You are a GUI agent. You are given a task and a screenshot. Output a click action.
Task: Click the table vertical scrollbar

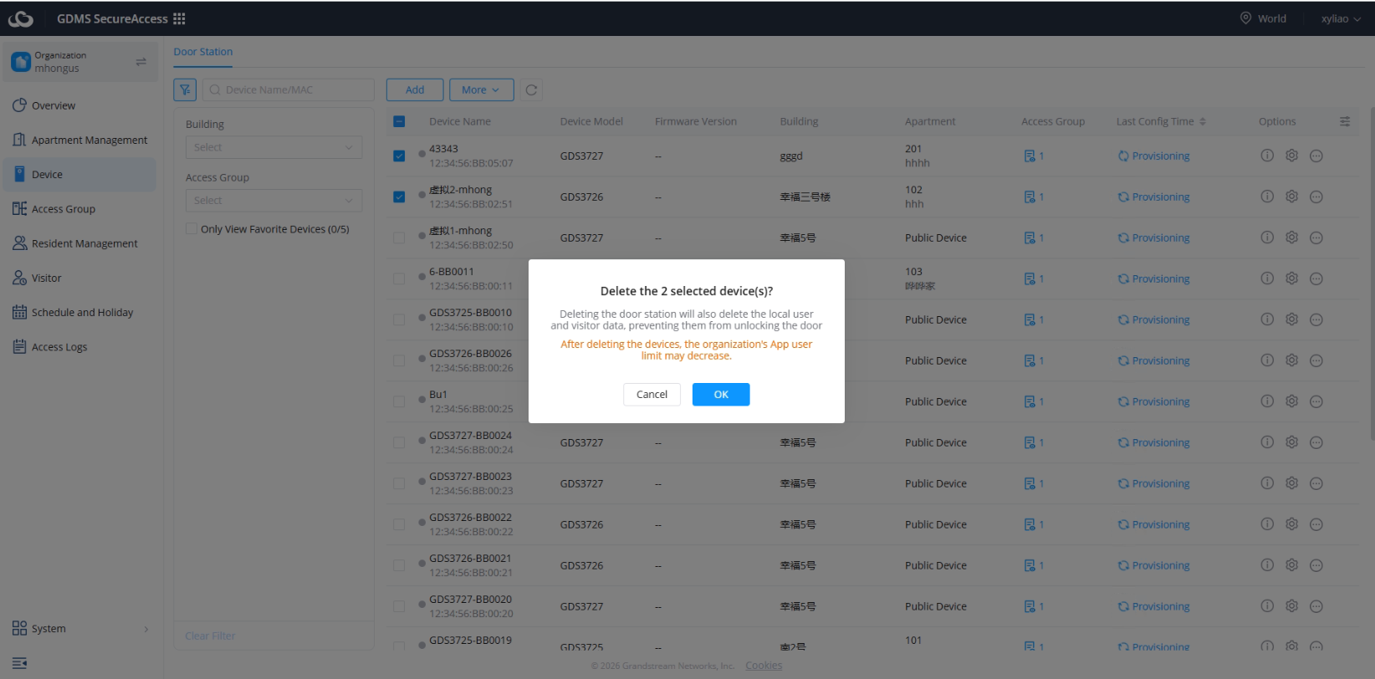[x=1371, y=272]
